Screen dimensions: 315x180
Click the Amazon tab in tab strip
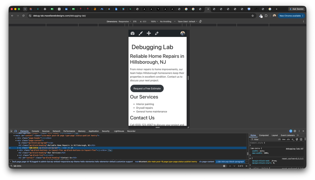95,9
